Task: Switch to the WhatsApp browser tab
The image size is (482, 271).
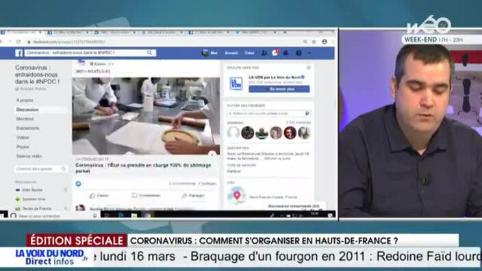Action: [115, 32]
